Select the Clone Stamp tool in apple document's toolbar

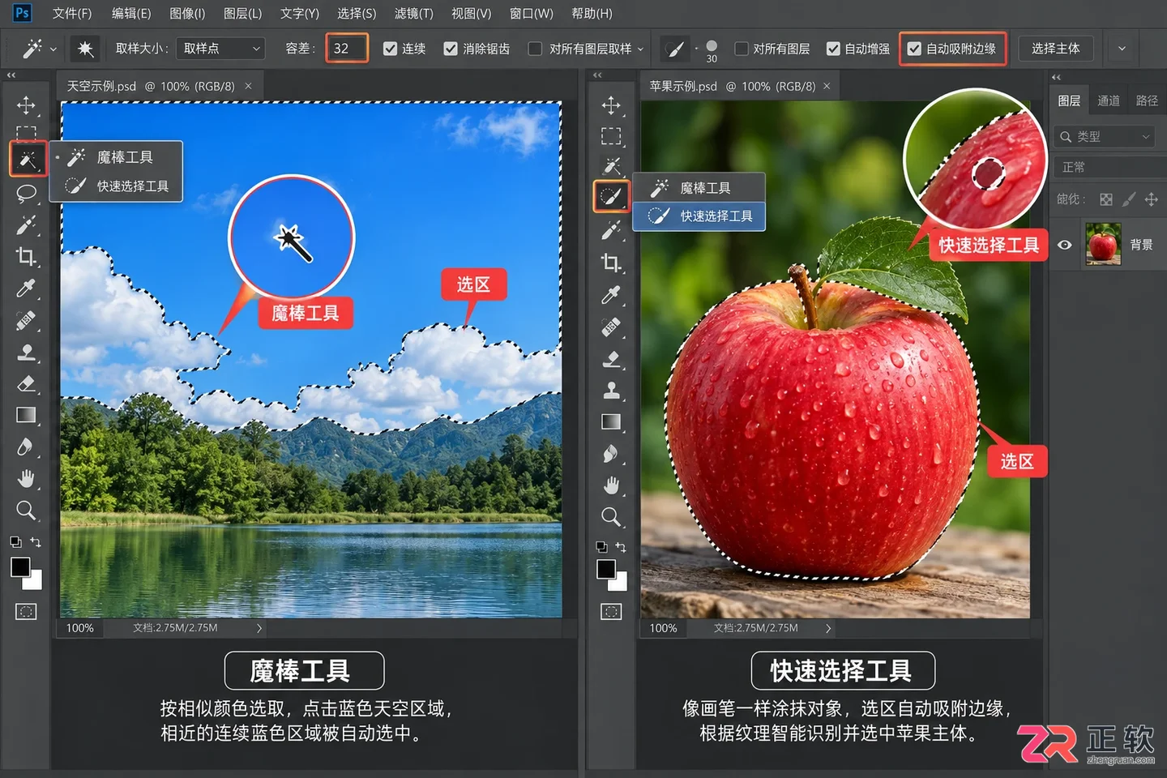pyautogui.click(x=611, y=391)
